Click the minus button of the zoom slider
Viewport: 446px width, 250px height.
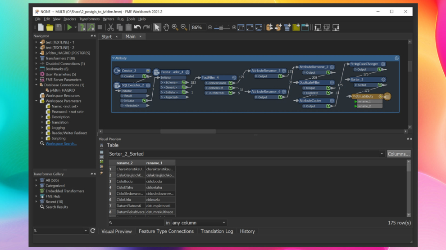coord(210,27)
